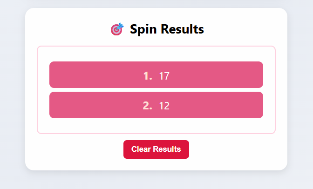
Task: Click the pink-bordered results list container
Action: (156, 127)
